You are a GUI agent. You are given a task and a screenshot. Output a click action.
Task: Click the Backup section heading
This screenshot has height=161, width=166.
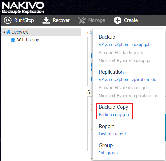click(x=107, y=37)
